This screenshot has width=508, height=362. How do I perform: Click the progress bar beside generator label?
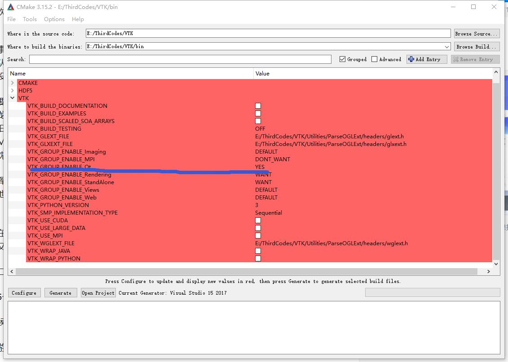point(432,293)
